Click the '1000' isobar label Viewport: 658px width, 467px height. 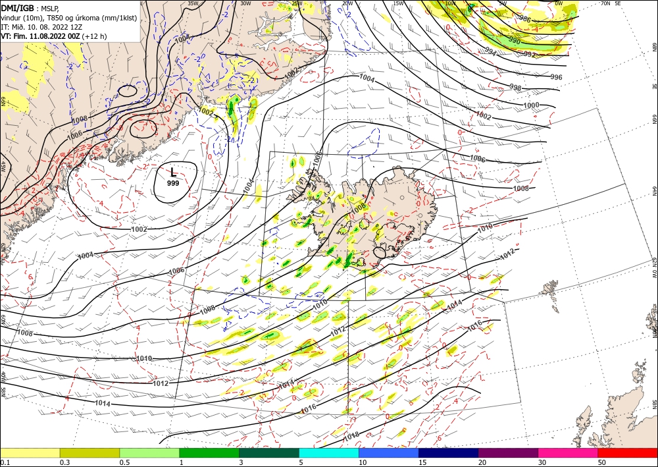coord(531,105)
